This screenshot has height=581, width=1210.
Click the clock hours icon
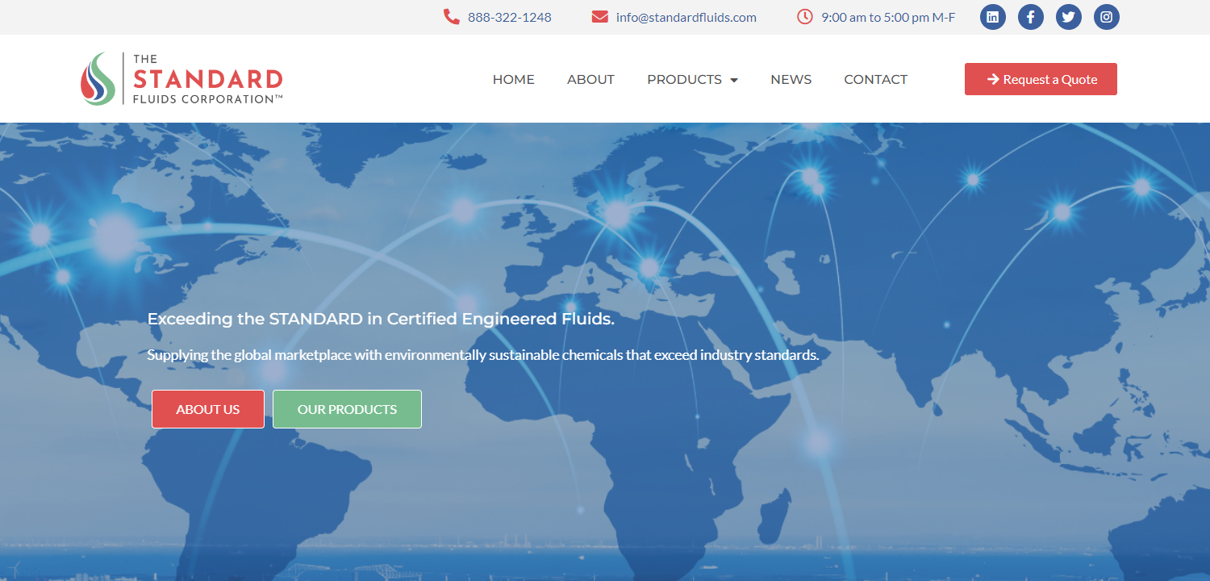(x=805, y=17)
